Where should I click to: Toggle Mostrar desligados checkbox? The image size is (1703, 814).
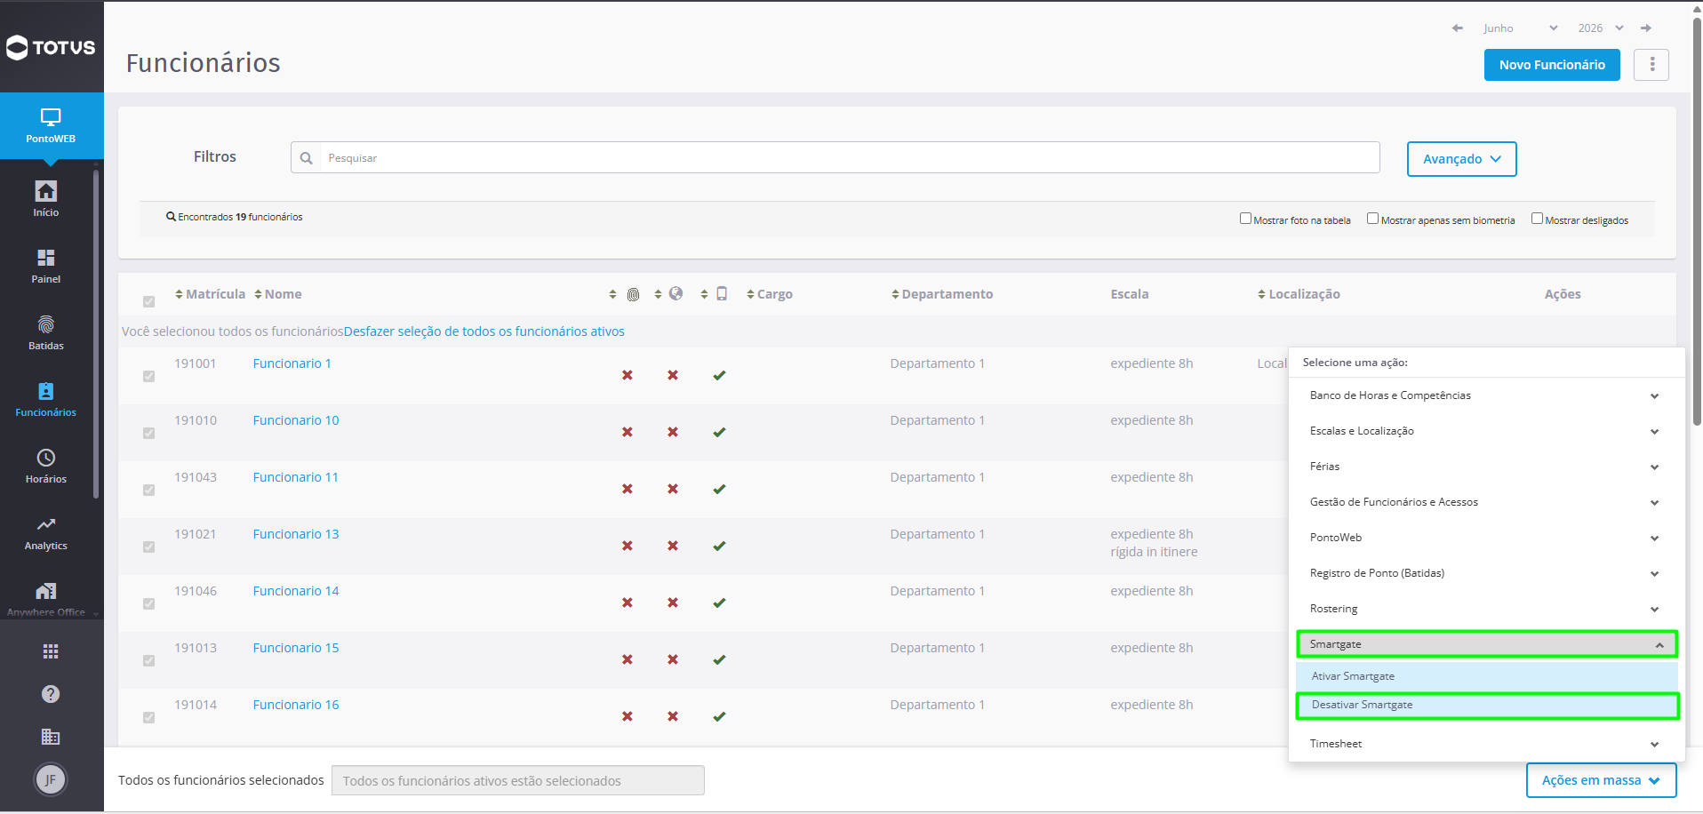tap(1537, 219)
